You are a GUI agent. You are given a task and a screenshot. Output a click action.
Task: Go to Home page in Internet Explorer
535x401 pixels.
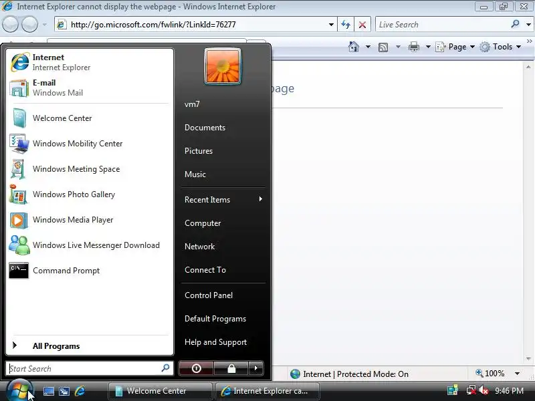point(354,46)
